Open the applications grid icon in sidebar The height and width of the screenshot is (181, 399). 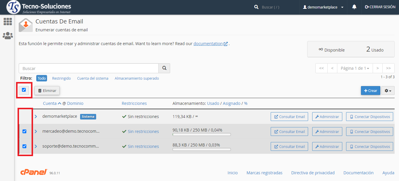point(8,21)
